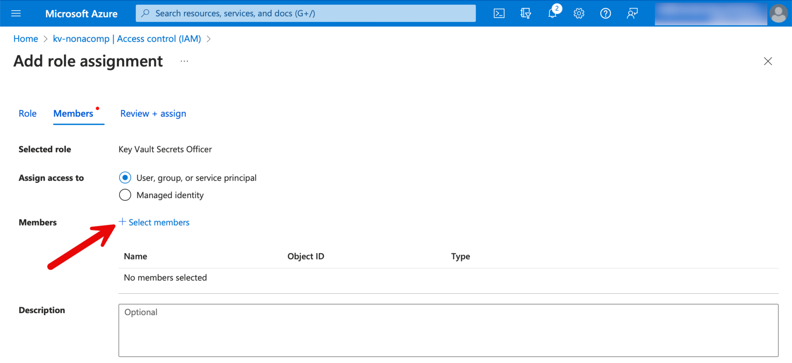Screen dimensions: 792x363
Task: Open the notifications bell
Action: click(552, 14)
